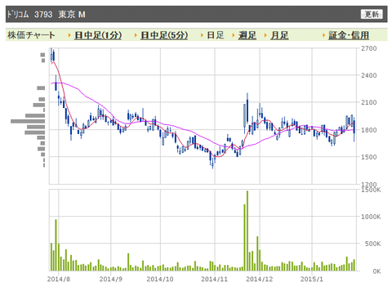Viewport: 392px width, 296px height.
Task: Open the 月足 monthly chart
Action: coord(279,35)
